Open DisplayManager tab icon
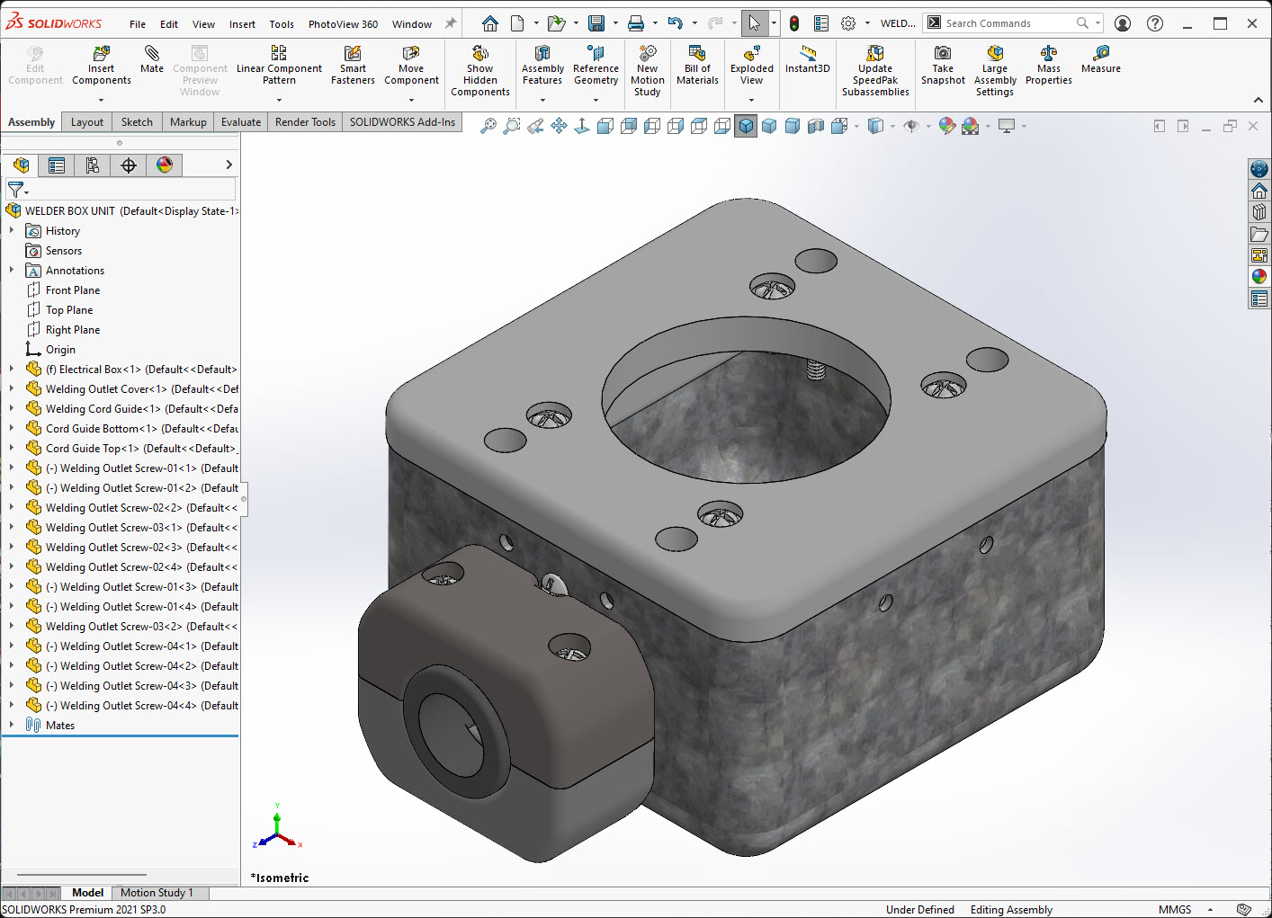Image resolution: width=1272 pixels, height=918 pixels. point(165,165)
